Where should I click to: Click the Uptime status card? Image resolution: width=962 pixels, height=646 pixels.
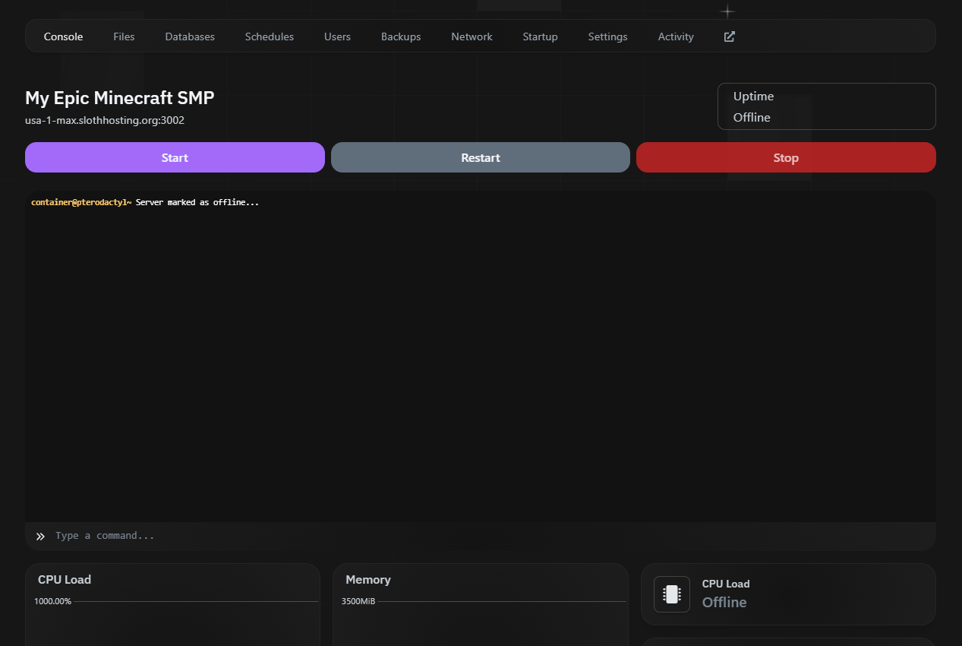[x=826, y=106]
